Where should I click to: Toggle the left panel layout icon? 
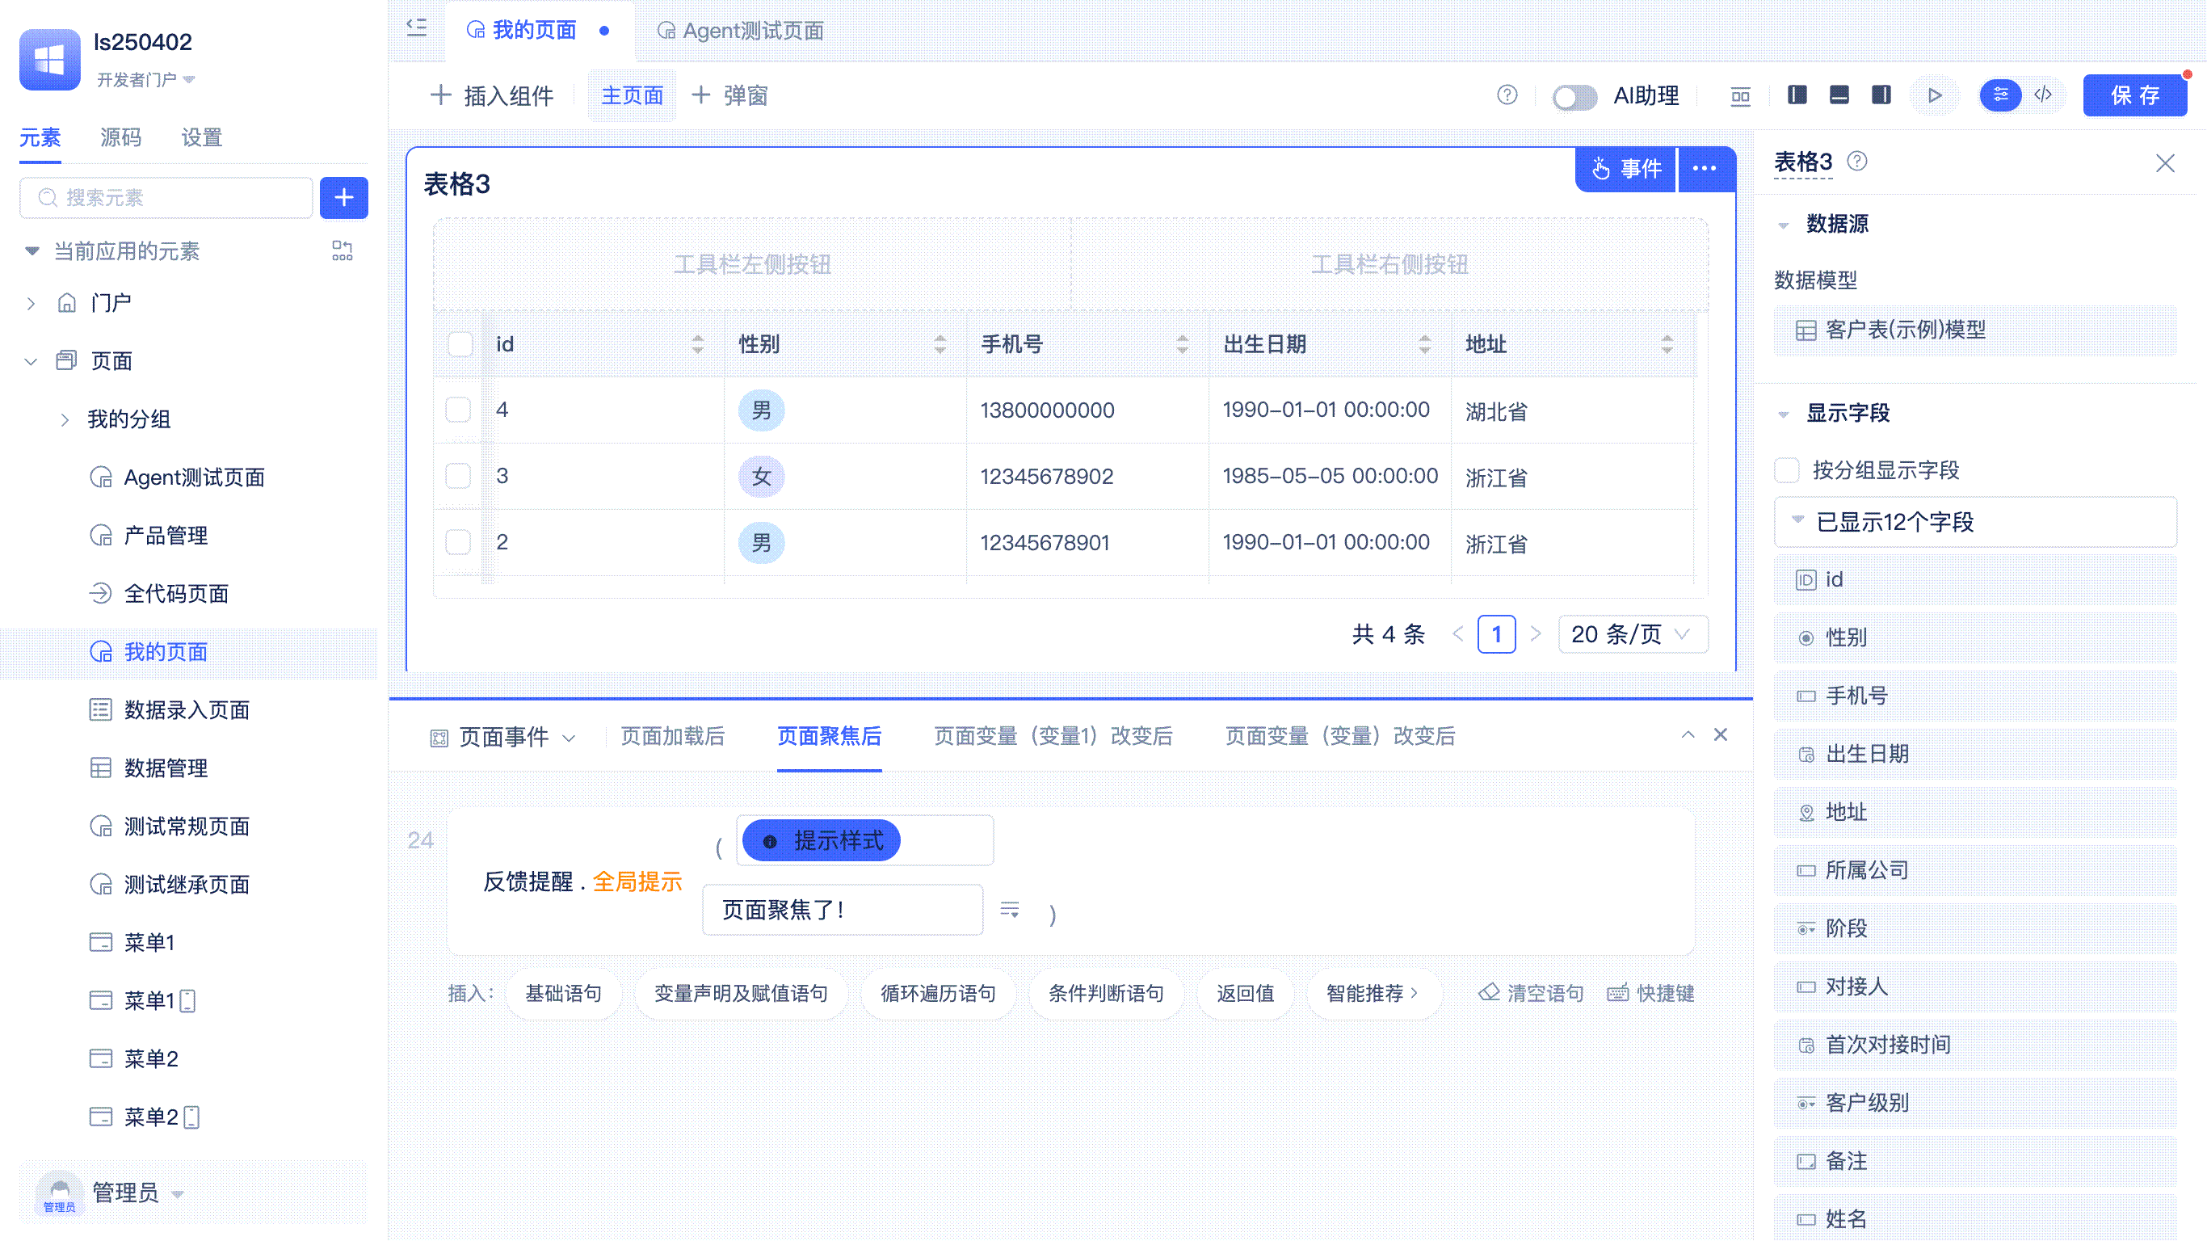1797,95
